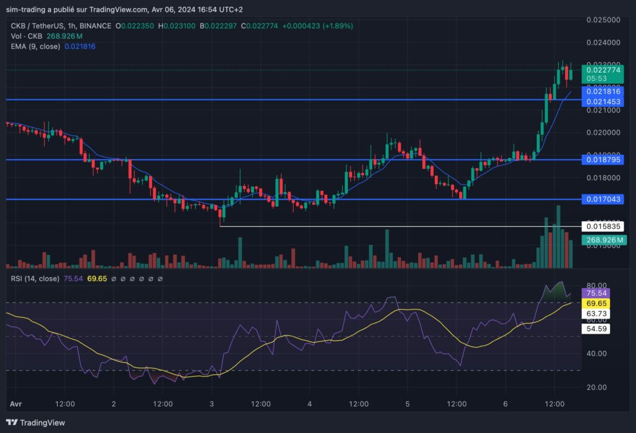Click the TradingView wordmark text
Screen dimensions: 636x433
tap(43, 423)
